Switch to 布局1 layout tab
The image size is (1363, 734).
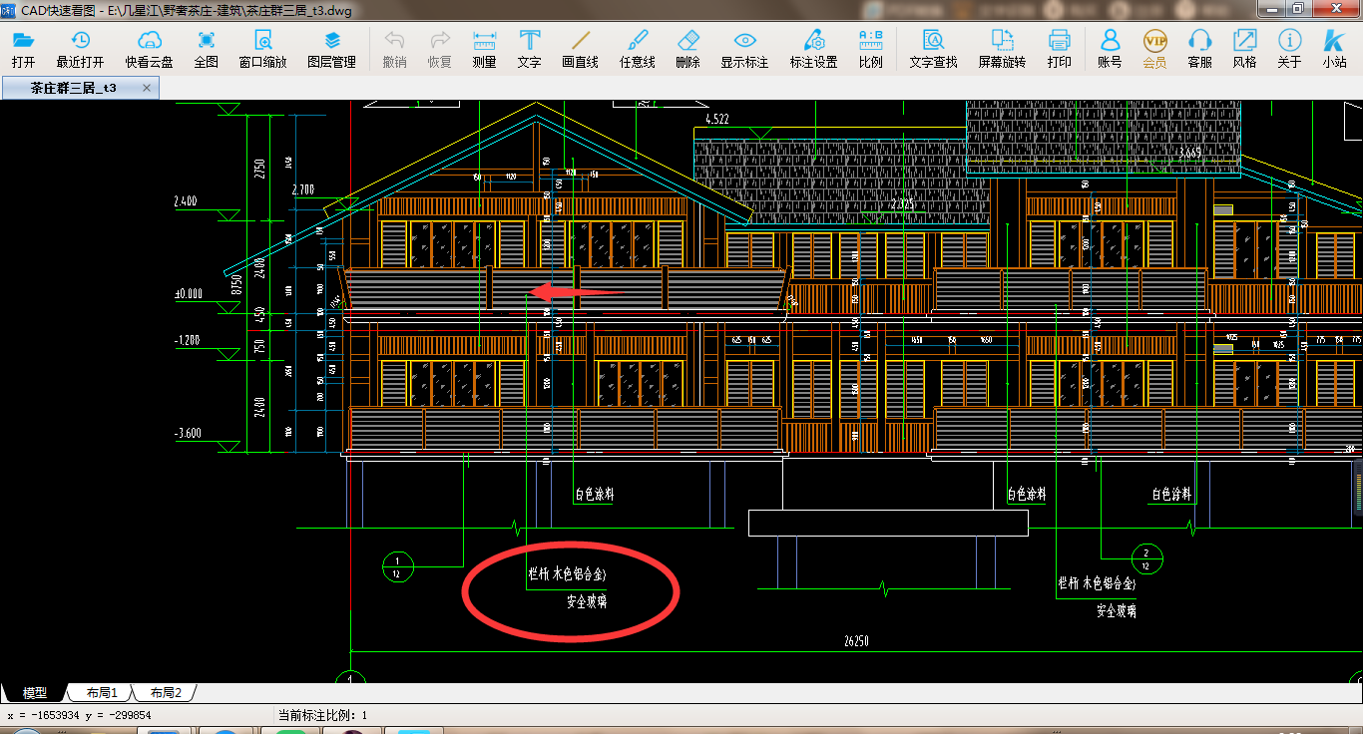[x=101, y=692]
